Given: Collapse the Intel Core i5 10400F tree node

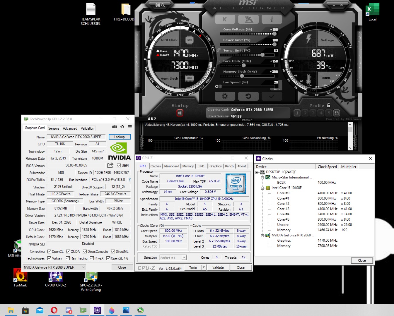Looking at the screenshot, I should coord(262,188).
